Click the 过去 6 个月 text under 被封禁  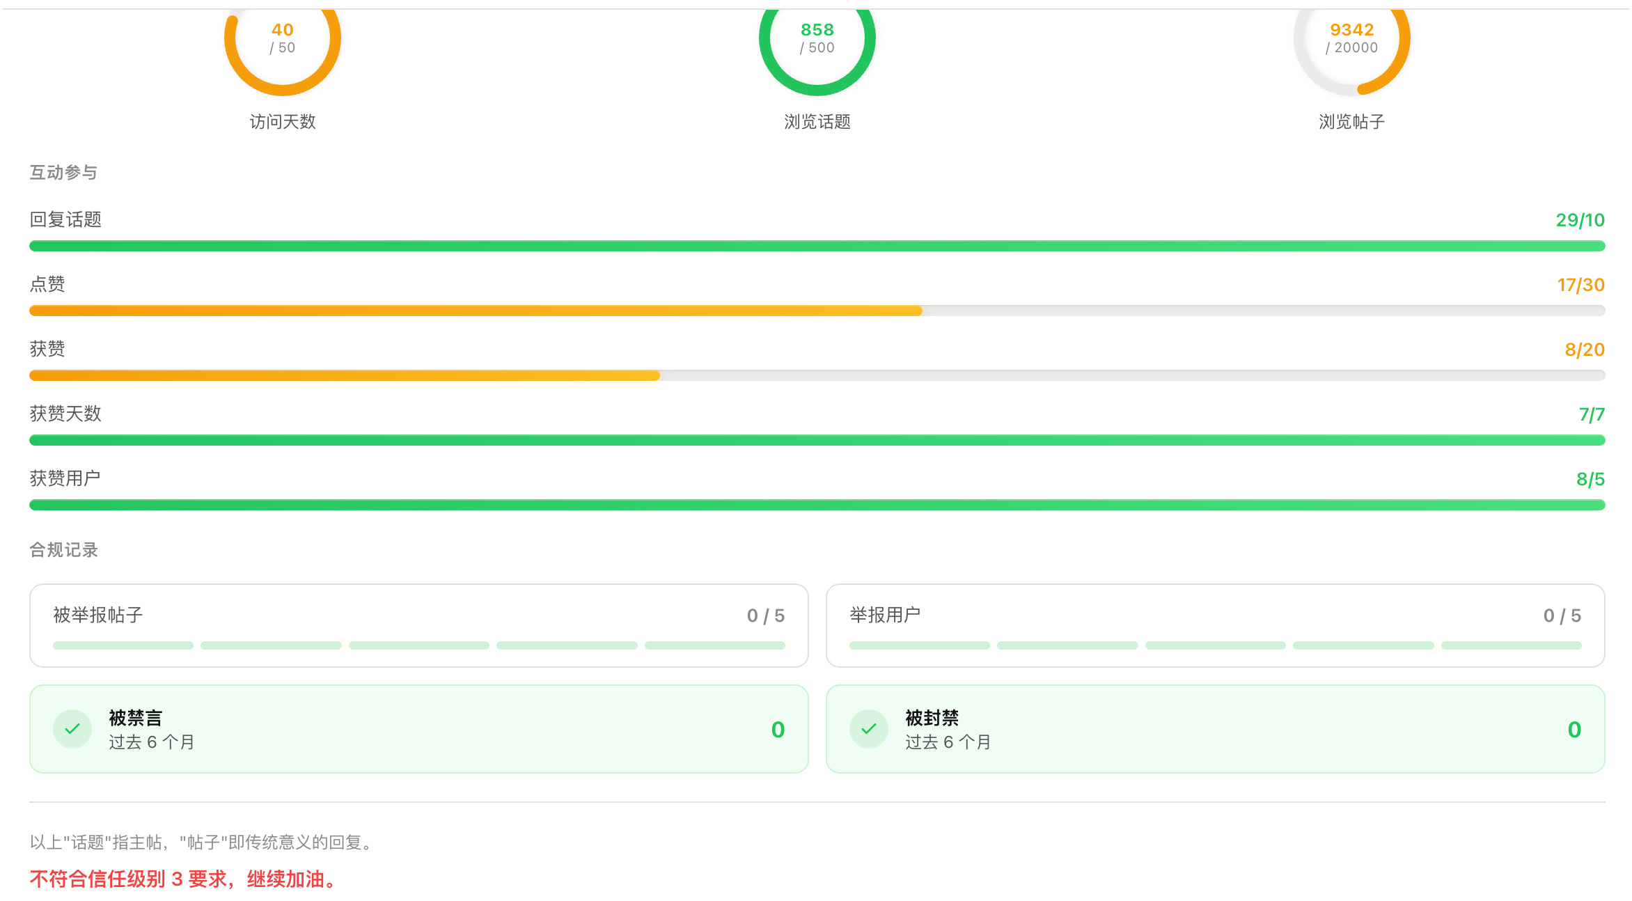click(948, 742)
